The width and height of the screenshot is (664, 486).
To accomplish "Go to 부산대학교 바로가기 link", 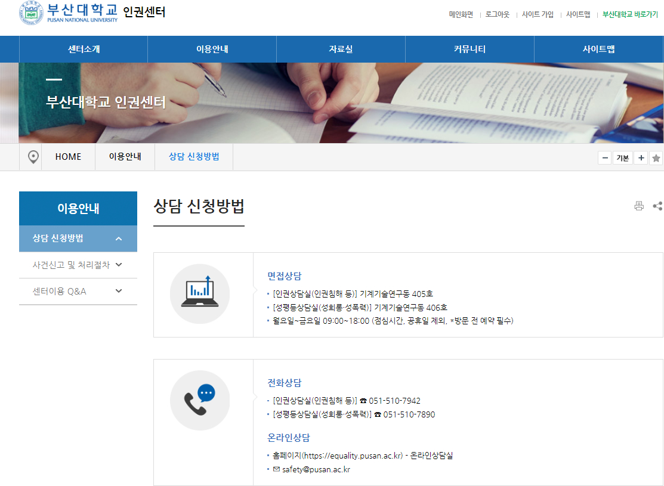I will [x=630, y=14].
